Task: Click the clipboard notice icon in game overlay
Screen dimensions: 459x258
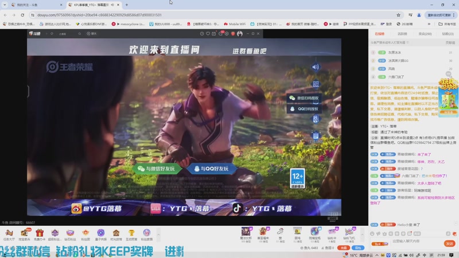Action: (316, 136)
